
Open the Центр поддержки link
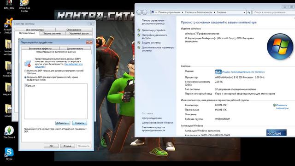pyautogui.click(x=152, y=118)
